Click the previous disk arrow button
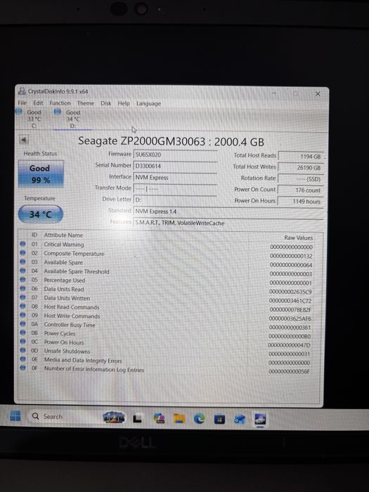The image size is (369, 492). [x=24, y=140]
